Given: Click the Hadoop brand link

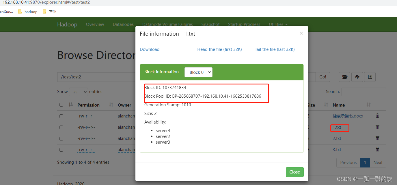Looking at the screenshot, I should tap(67, 24).
